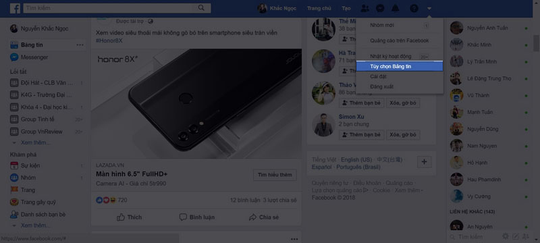Open chat with Vũ Thành
This screenshot has height=243, width=540.
tap(489, 95)
